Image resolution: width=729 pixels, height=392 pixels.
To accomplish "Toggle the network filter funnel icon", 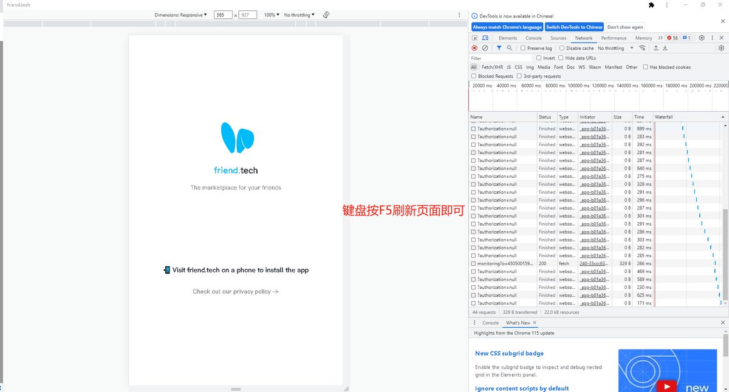I will (499, 48).
